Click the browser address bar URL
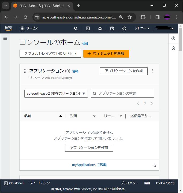 (x=79, y=17)
